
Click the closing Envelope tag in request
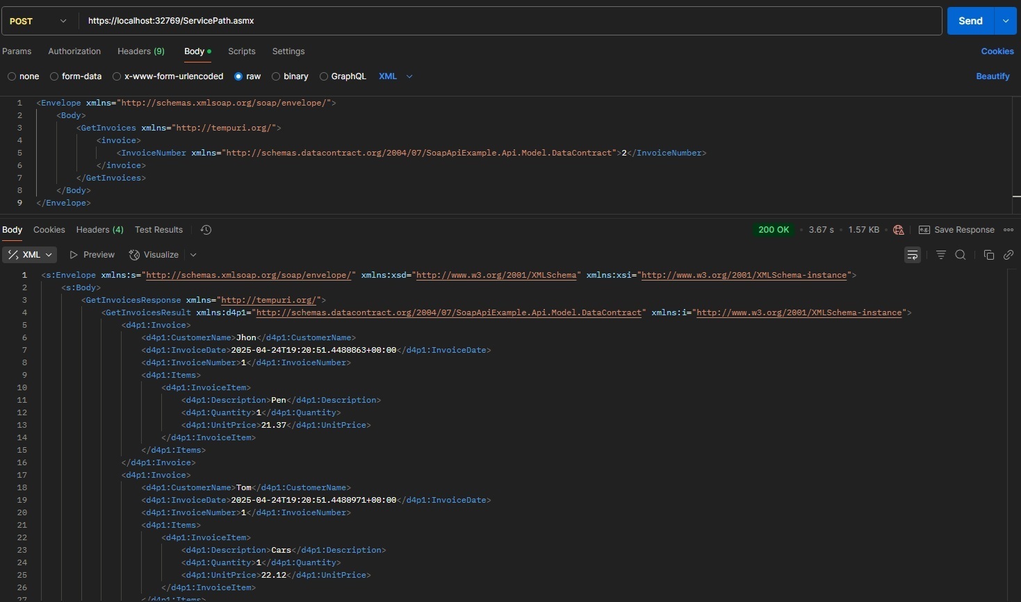[x=64, y=203]
